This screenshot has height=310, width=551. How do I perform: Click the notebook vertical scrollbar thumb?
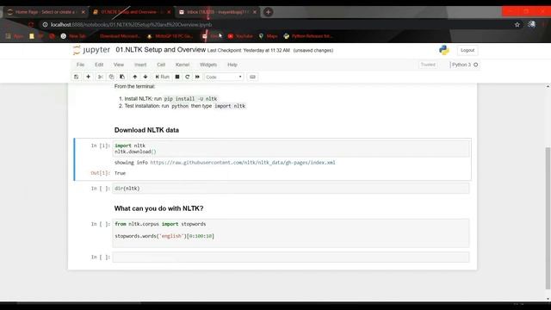click(x=548, y=218)
